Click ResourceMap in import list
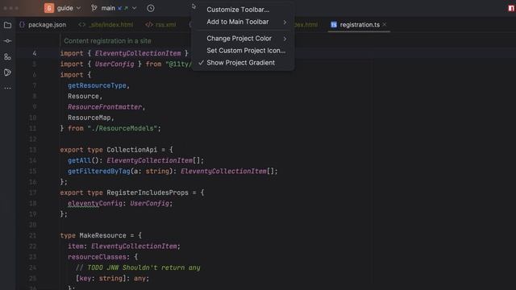 pos(89,118)
